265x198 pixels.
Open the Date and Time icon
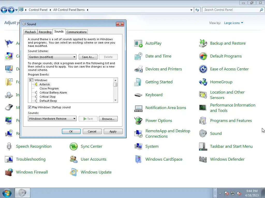138,56
